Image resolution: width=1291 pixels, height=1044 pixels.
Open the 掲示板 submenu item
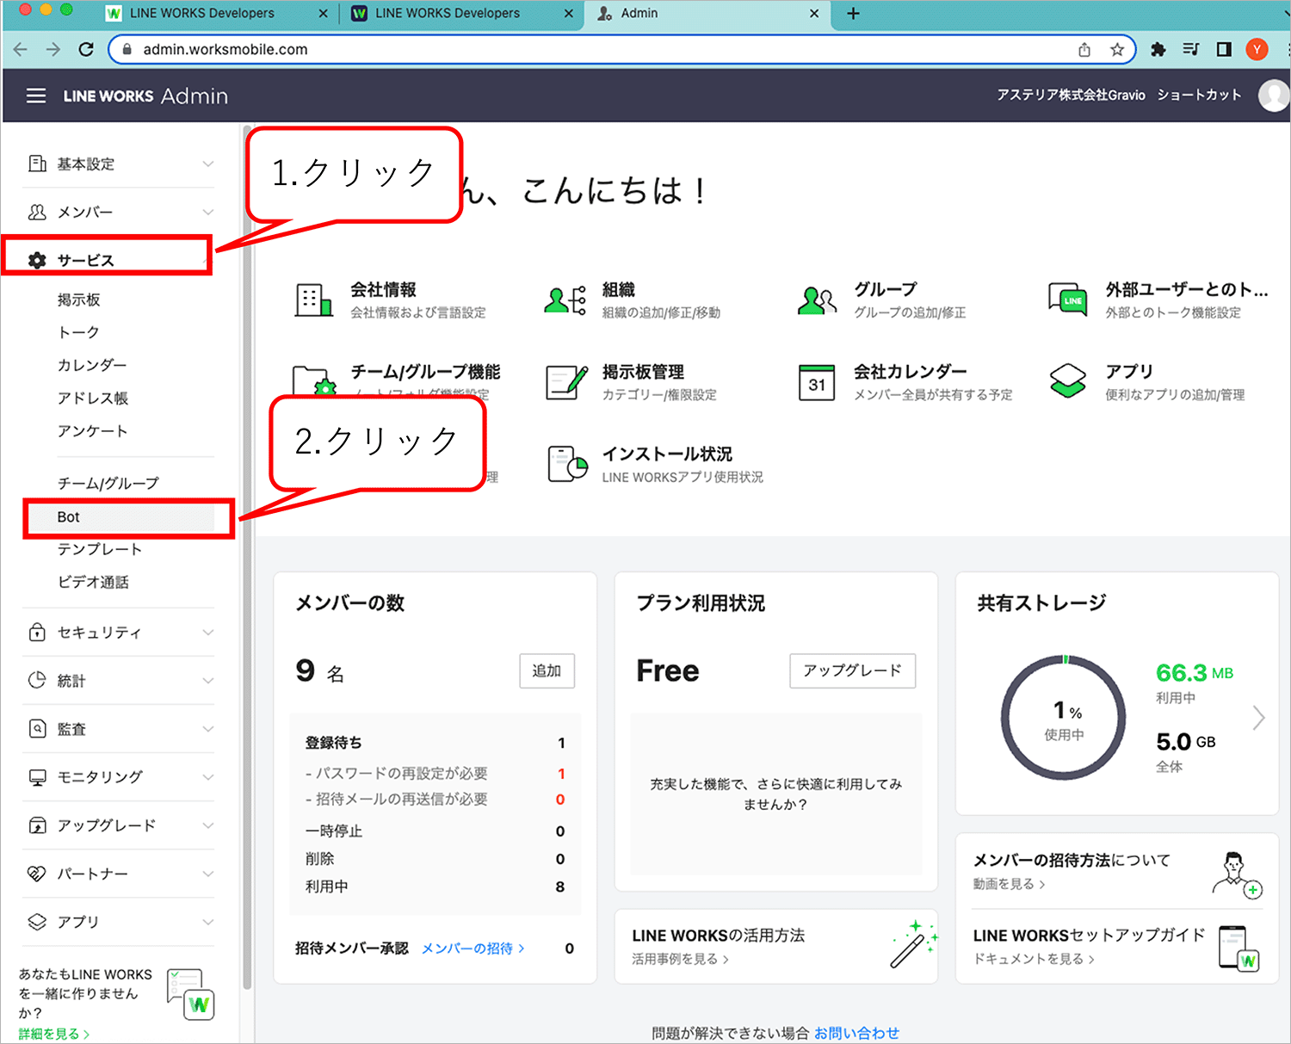78,300
